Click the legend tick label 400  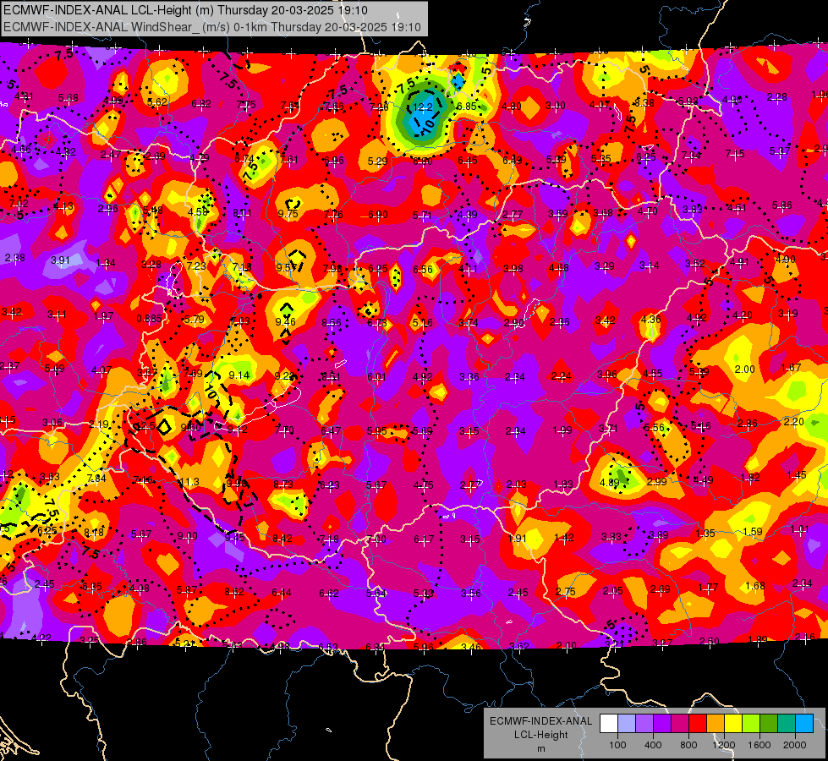click(653, 745)
